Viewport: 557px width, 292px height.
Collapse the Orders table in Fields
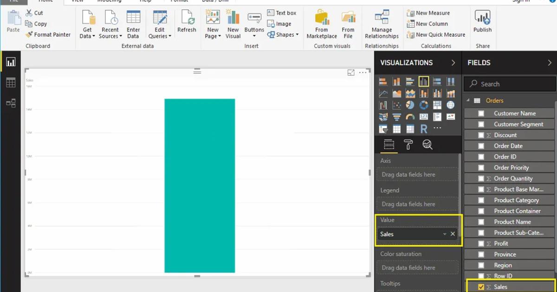point(467,100)
